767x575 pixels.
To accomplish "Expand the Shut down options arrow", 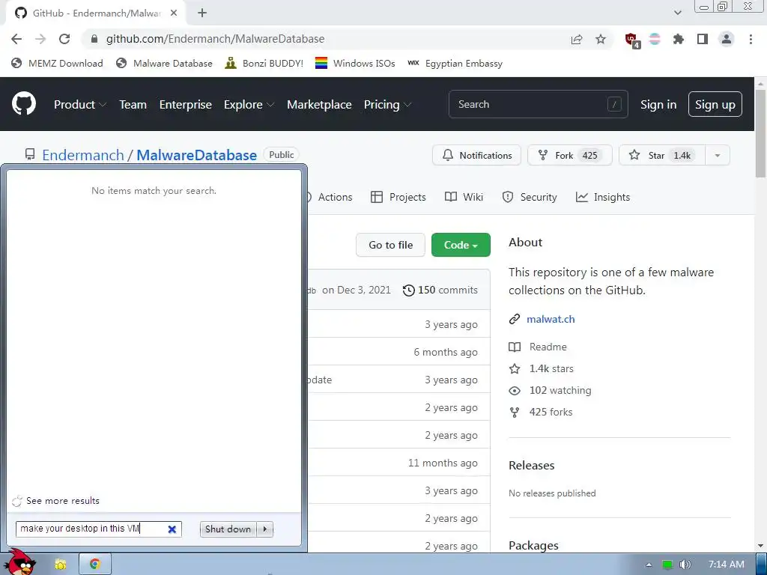I will pos(265,529).
